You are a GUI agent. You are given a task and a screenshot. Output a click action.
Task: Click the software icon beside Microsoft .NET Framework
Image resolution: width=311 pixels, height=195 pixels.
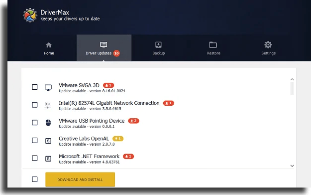point(48,159)
